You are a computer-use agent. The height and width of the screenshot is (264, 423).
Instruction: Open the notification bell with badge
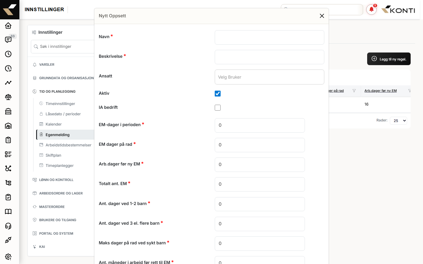(372, 10)
